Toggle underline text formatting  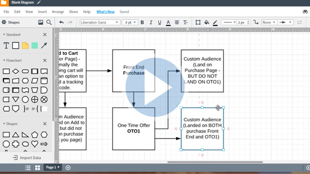(x=159, y=22)
